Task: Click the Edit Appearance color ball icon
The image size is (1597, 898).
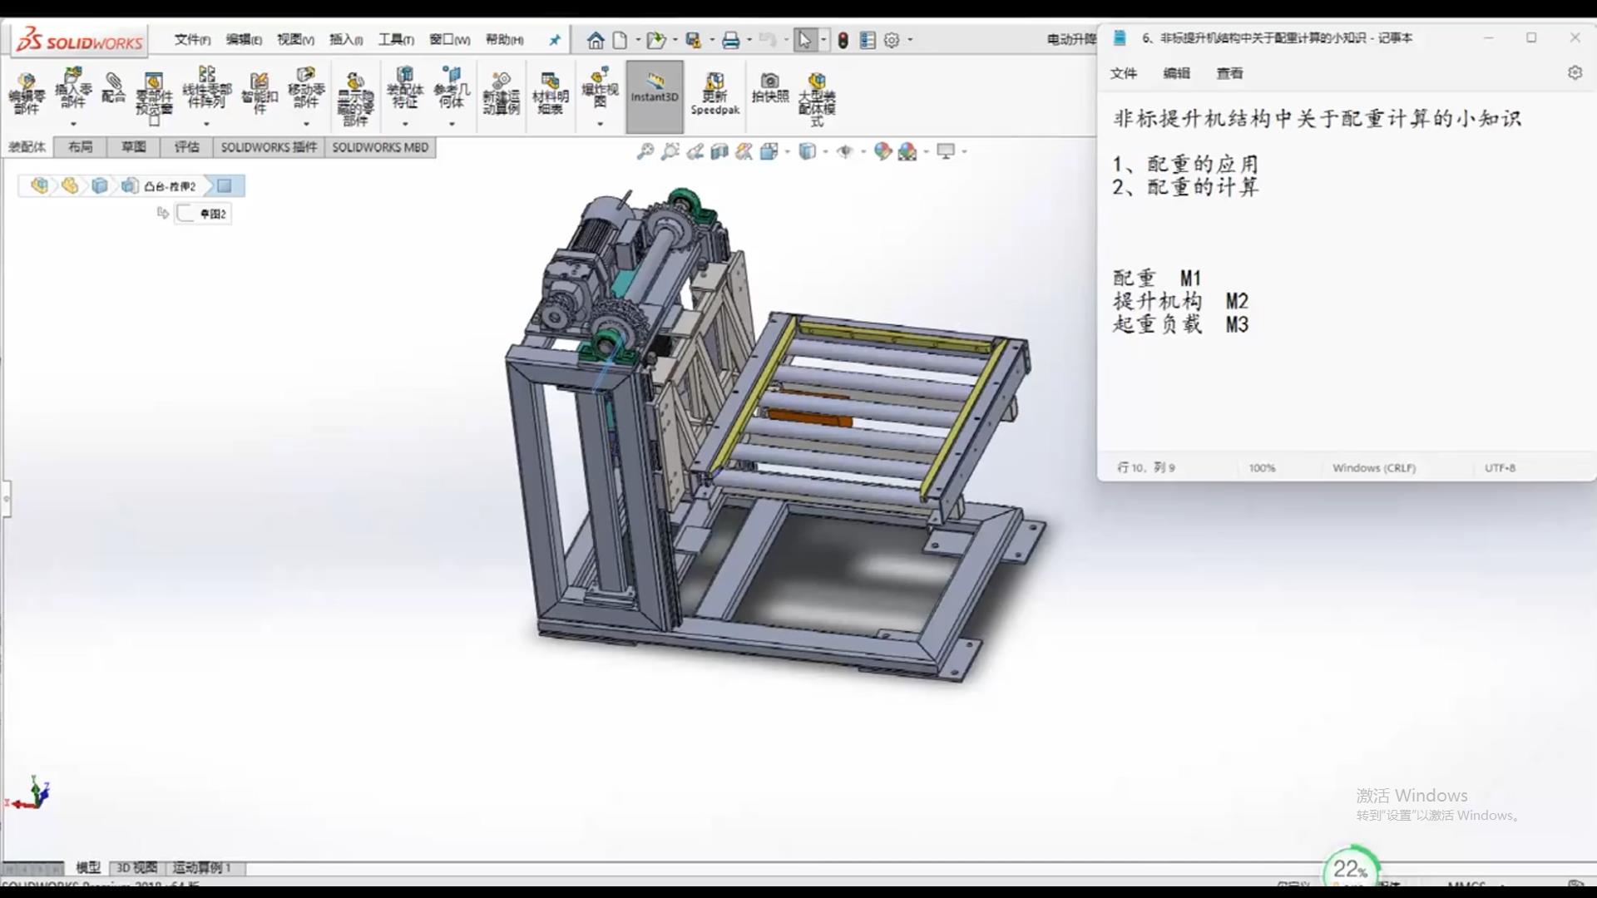Action: [x=883, y=151]
